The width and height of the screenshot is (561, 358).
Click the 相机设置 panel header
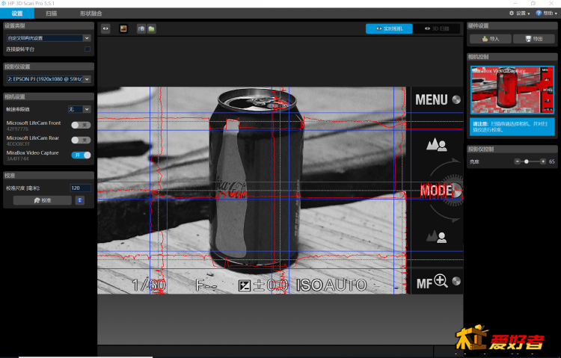click(x=49, y=96)
